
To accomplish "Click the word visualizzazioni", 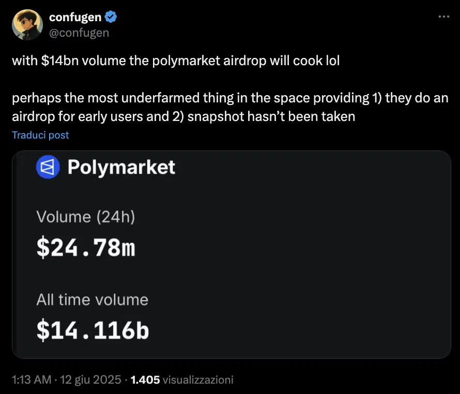I will pos(198,380).
